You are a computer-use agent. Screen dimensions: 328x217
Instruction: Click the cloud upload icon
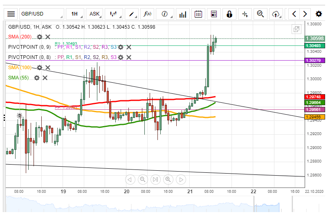coord(276,14)
